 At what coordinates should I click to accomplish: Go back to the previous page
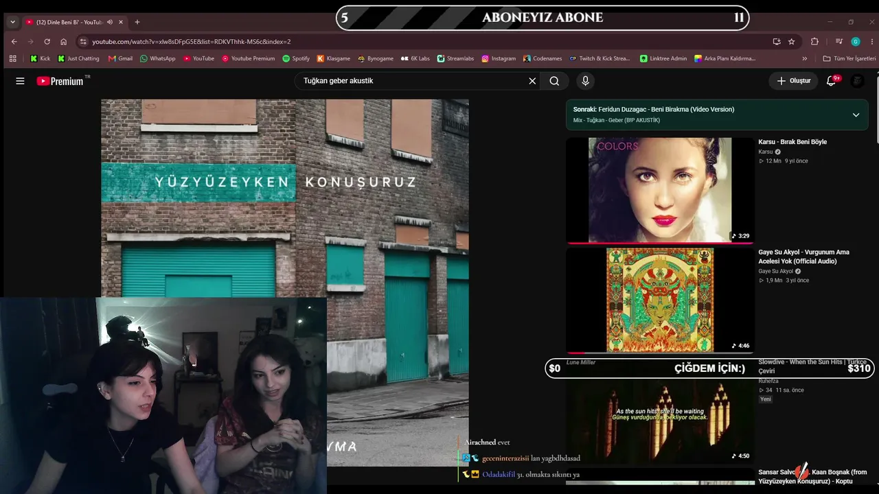pos(14,41)
